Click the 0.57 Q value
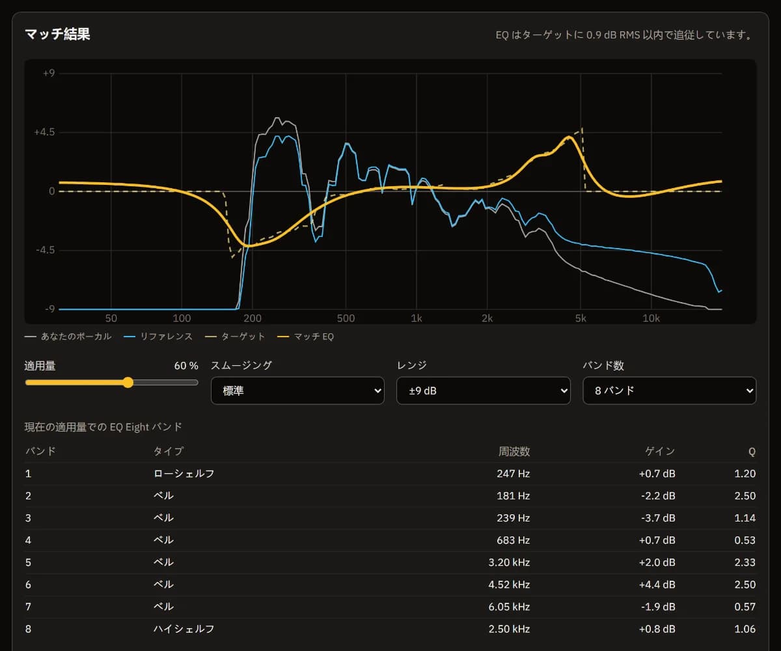The image size is (781, 651). point(745,606)
